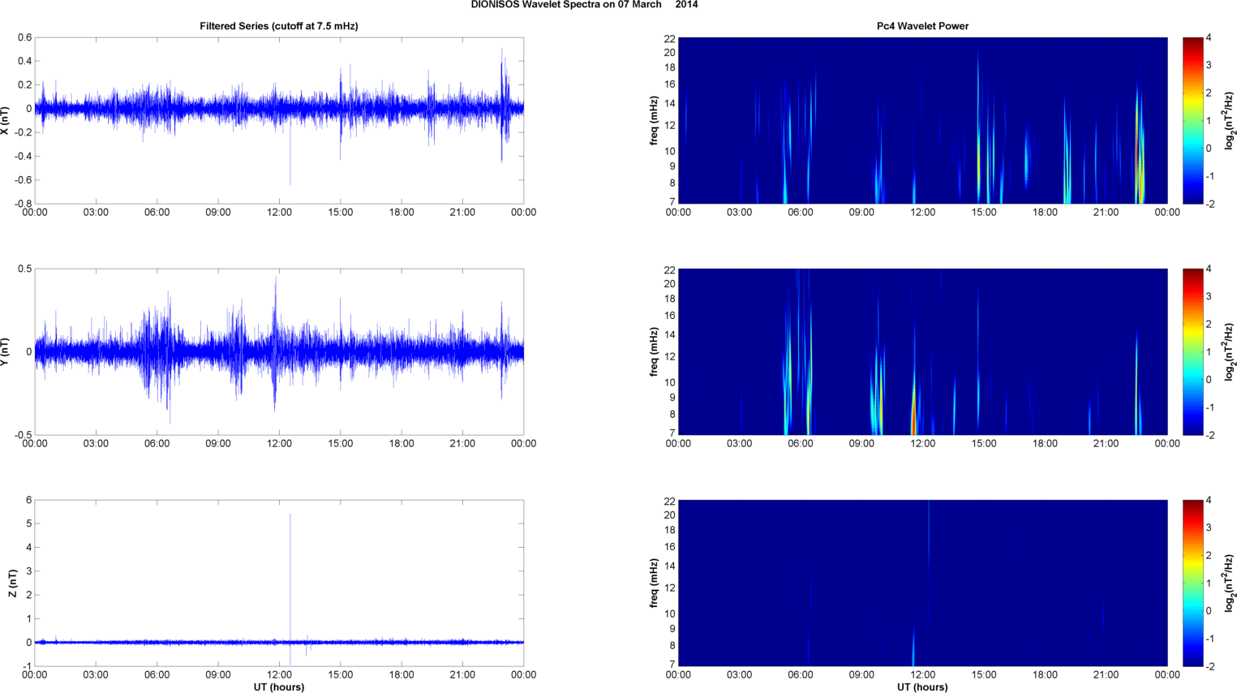Click the 18:00 tick under Z wavelet spectrum
The height and width of the screenshot is (693, 1237).
pyautogui.click(x=1045, y=675)
